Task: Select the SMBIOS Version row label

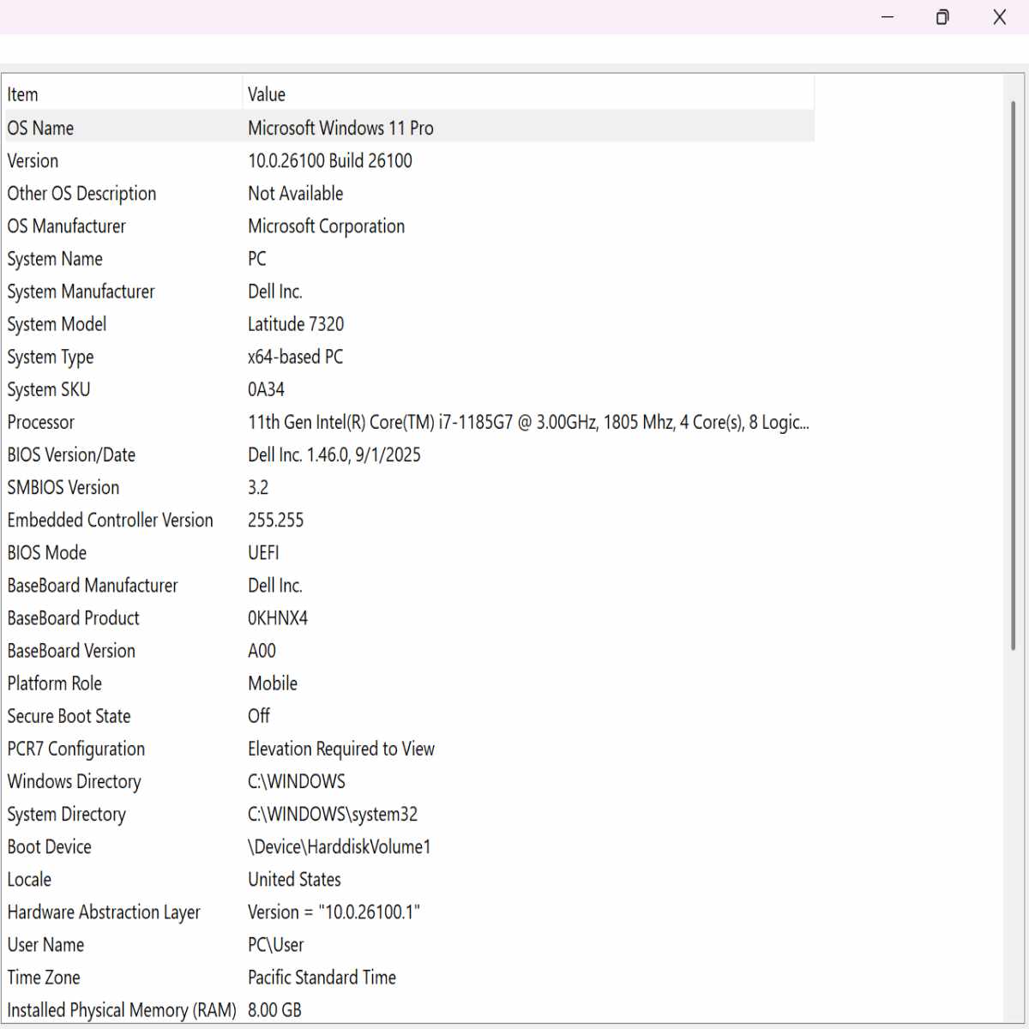Action: click(x=63, y=487)
